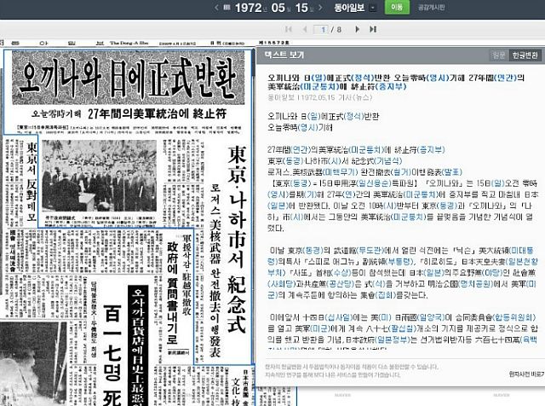
Task: Go to the previous date arrow
Action: [216, 8]
